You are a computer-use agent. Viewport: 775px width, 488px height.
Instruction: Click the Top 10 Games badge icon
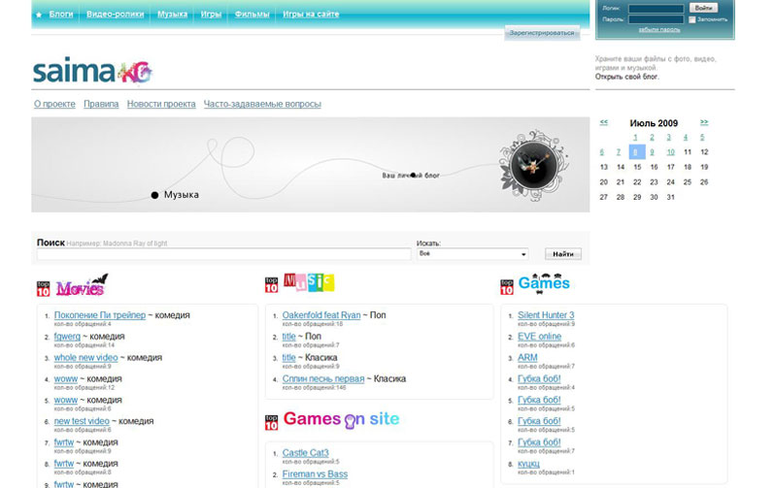pyautogui.click(x=506, y=287)
